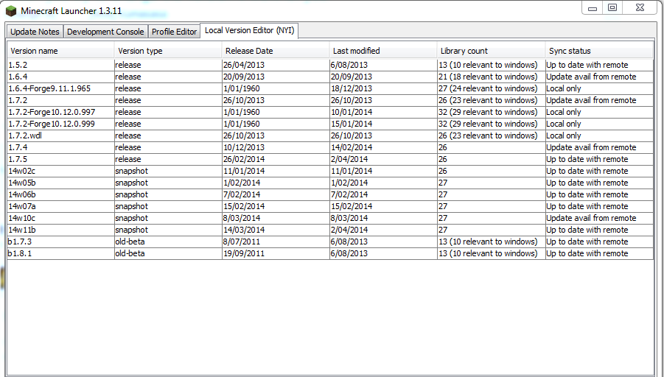Click the Minecraft grass block icon in title bar

point(10,10)
